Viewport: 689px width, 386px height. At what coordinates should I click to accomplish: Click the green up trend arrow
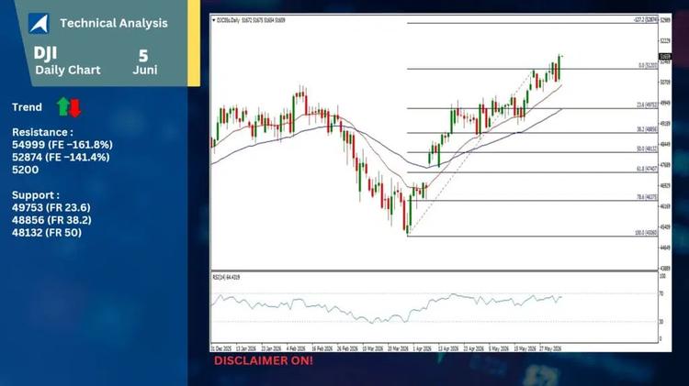tap(63, 106)
